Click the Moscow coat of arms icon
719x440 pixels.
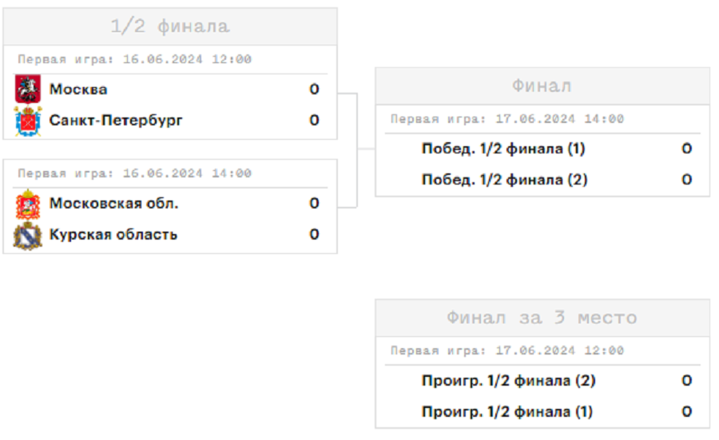(28, 89)
